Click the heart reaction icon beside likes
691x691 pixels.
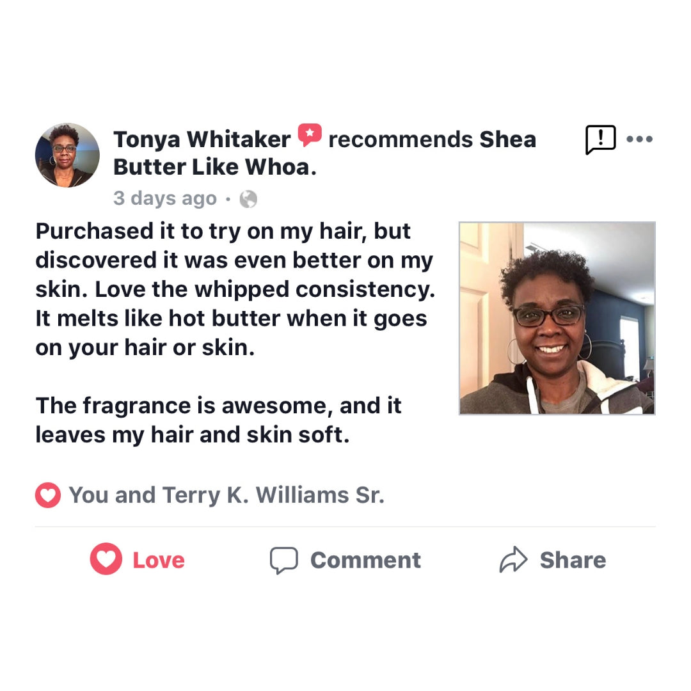coord(47,495)
